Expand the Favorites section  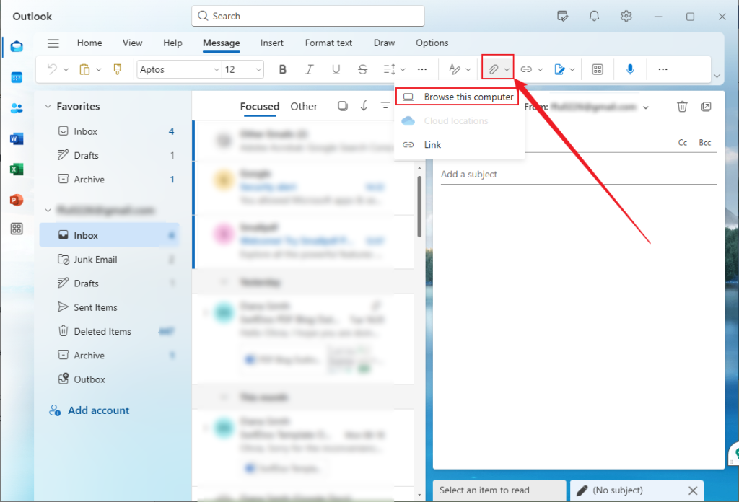pyautogui.click(x=48, y=106)
